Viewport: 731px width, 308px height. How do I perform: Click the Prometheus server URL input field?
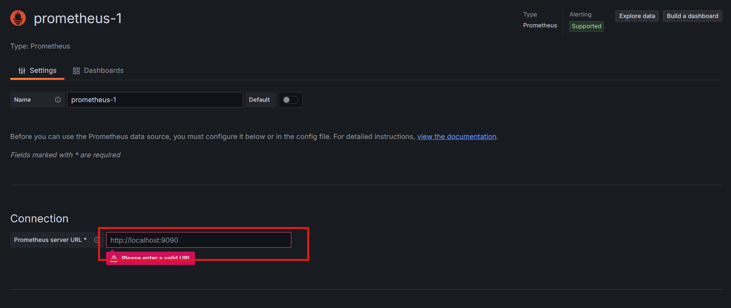click(199, 240)
